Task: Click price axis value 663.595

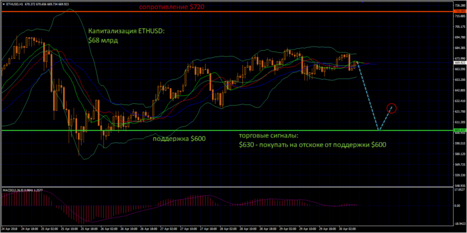Action: click(x=460, y=69)
